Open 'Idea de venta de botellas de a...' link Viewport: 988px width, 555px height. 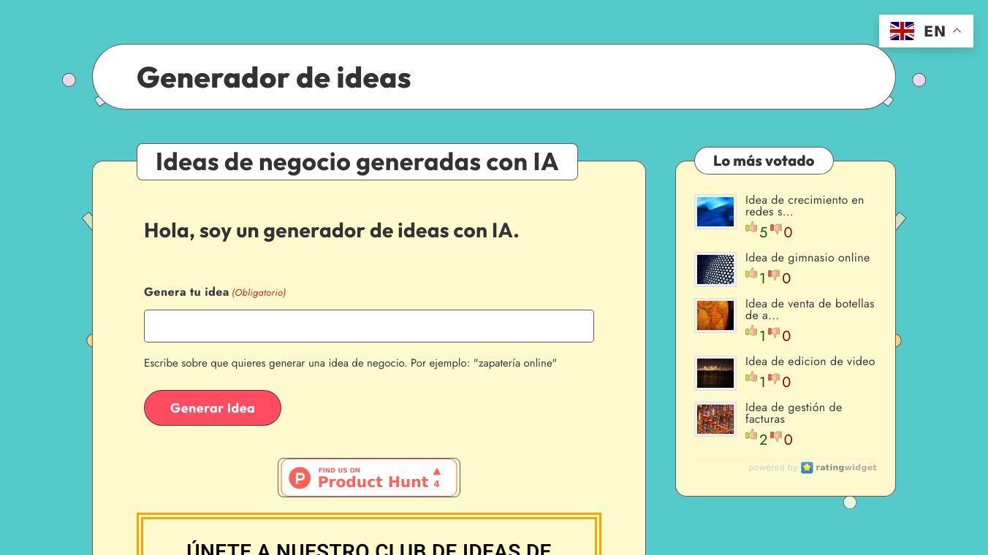click(x=810, y=310)
